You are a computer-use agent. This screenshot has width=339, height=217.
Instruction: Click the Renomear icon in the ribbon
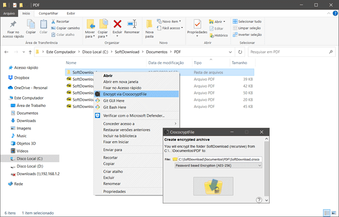[x=132, y=24]
